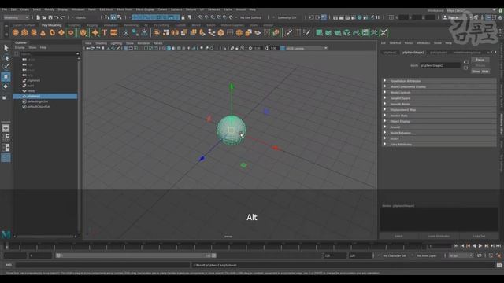
Task: Expand the Smooth Mesh section
Action: pyautogui.click(x=439, y=104)
